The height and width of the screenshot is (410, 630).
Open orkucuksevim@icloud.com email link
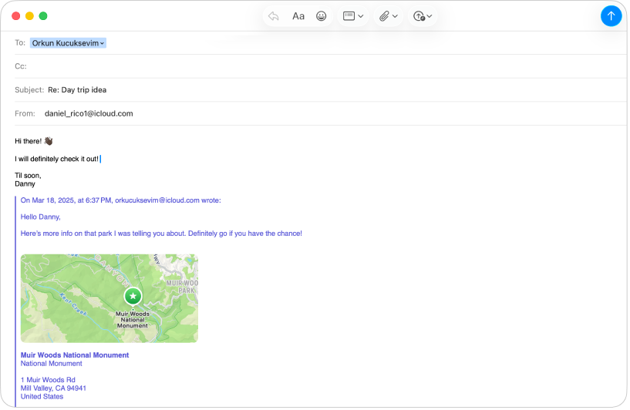tap(157, 201)
